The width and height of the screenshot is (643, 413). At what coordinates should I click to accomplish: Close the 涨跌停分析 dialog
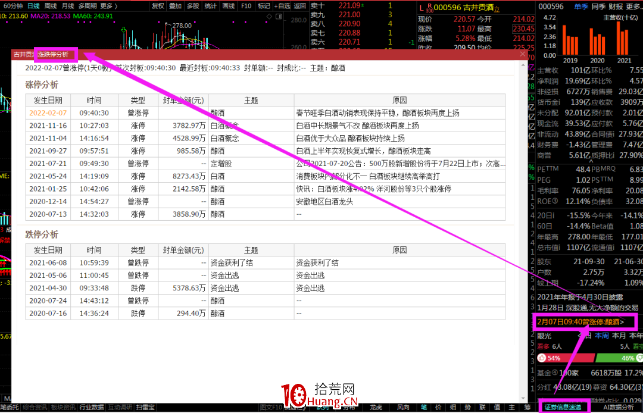click(x=523, y=54)
